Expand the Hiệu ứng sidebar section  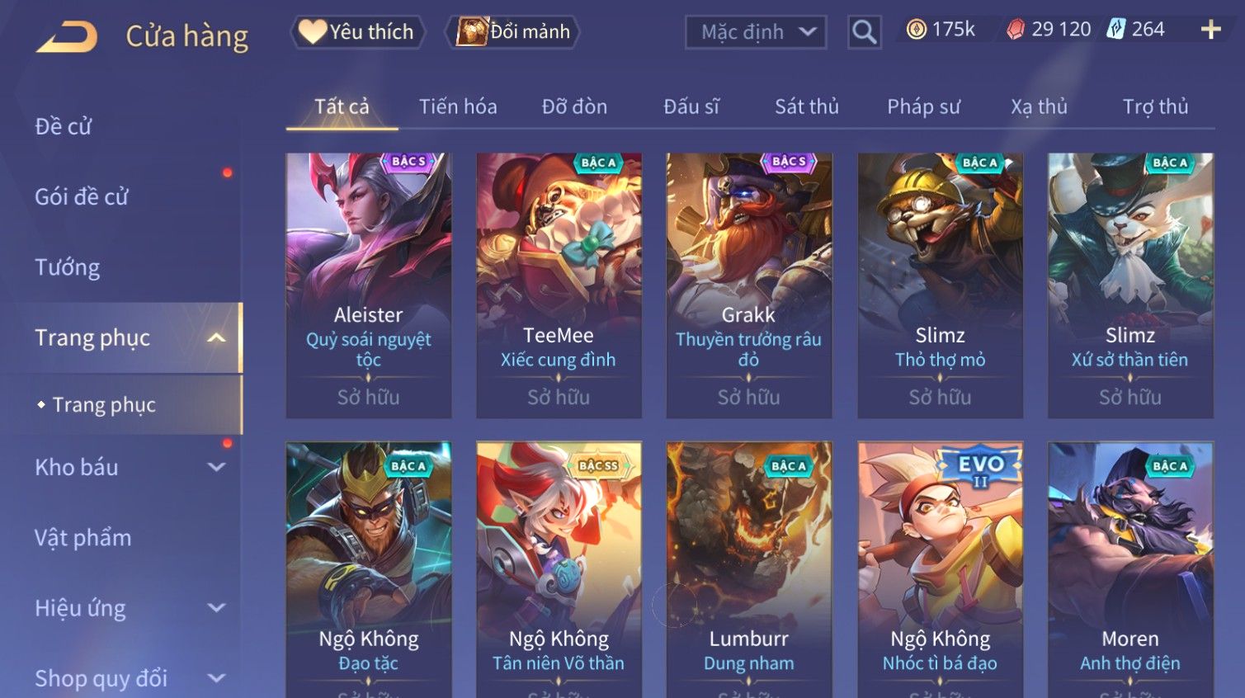tap(216, 608)
